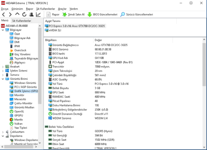207x150 pixels.
Task: Select Grafik İşlemci (GPU) tree item
Action: pyautogui.click(x=24, y=91)
